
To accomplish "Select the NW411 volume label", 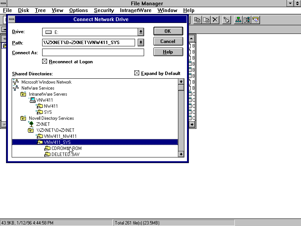I will point(51,106).
